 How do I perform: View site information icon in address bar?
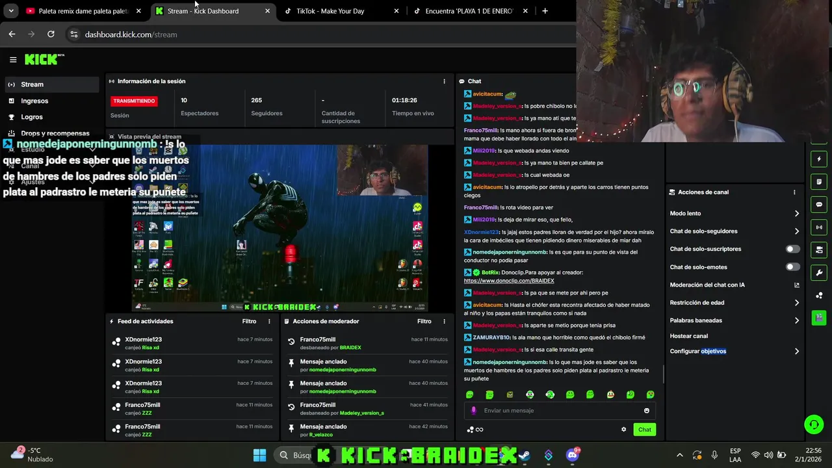click(73, 34)
